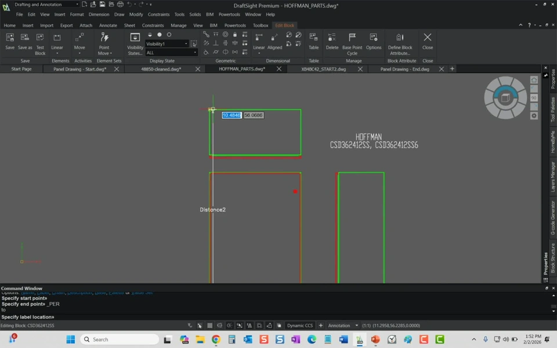Click the Close block editor button
This screenshot has width=557, height=348.
coord(428,42)
